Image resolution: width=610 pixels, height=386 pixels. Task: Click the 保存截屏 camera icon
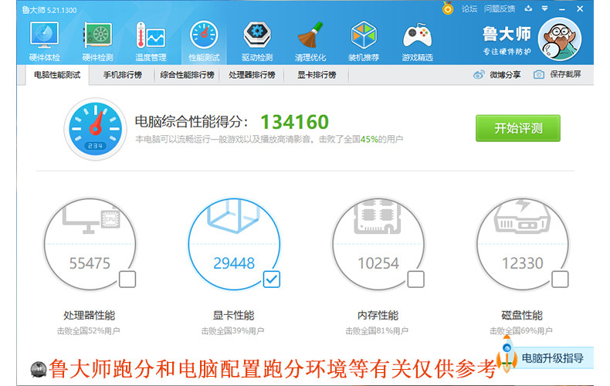(x=539, y=74)
